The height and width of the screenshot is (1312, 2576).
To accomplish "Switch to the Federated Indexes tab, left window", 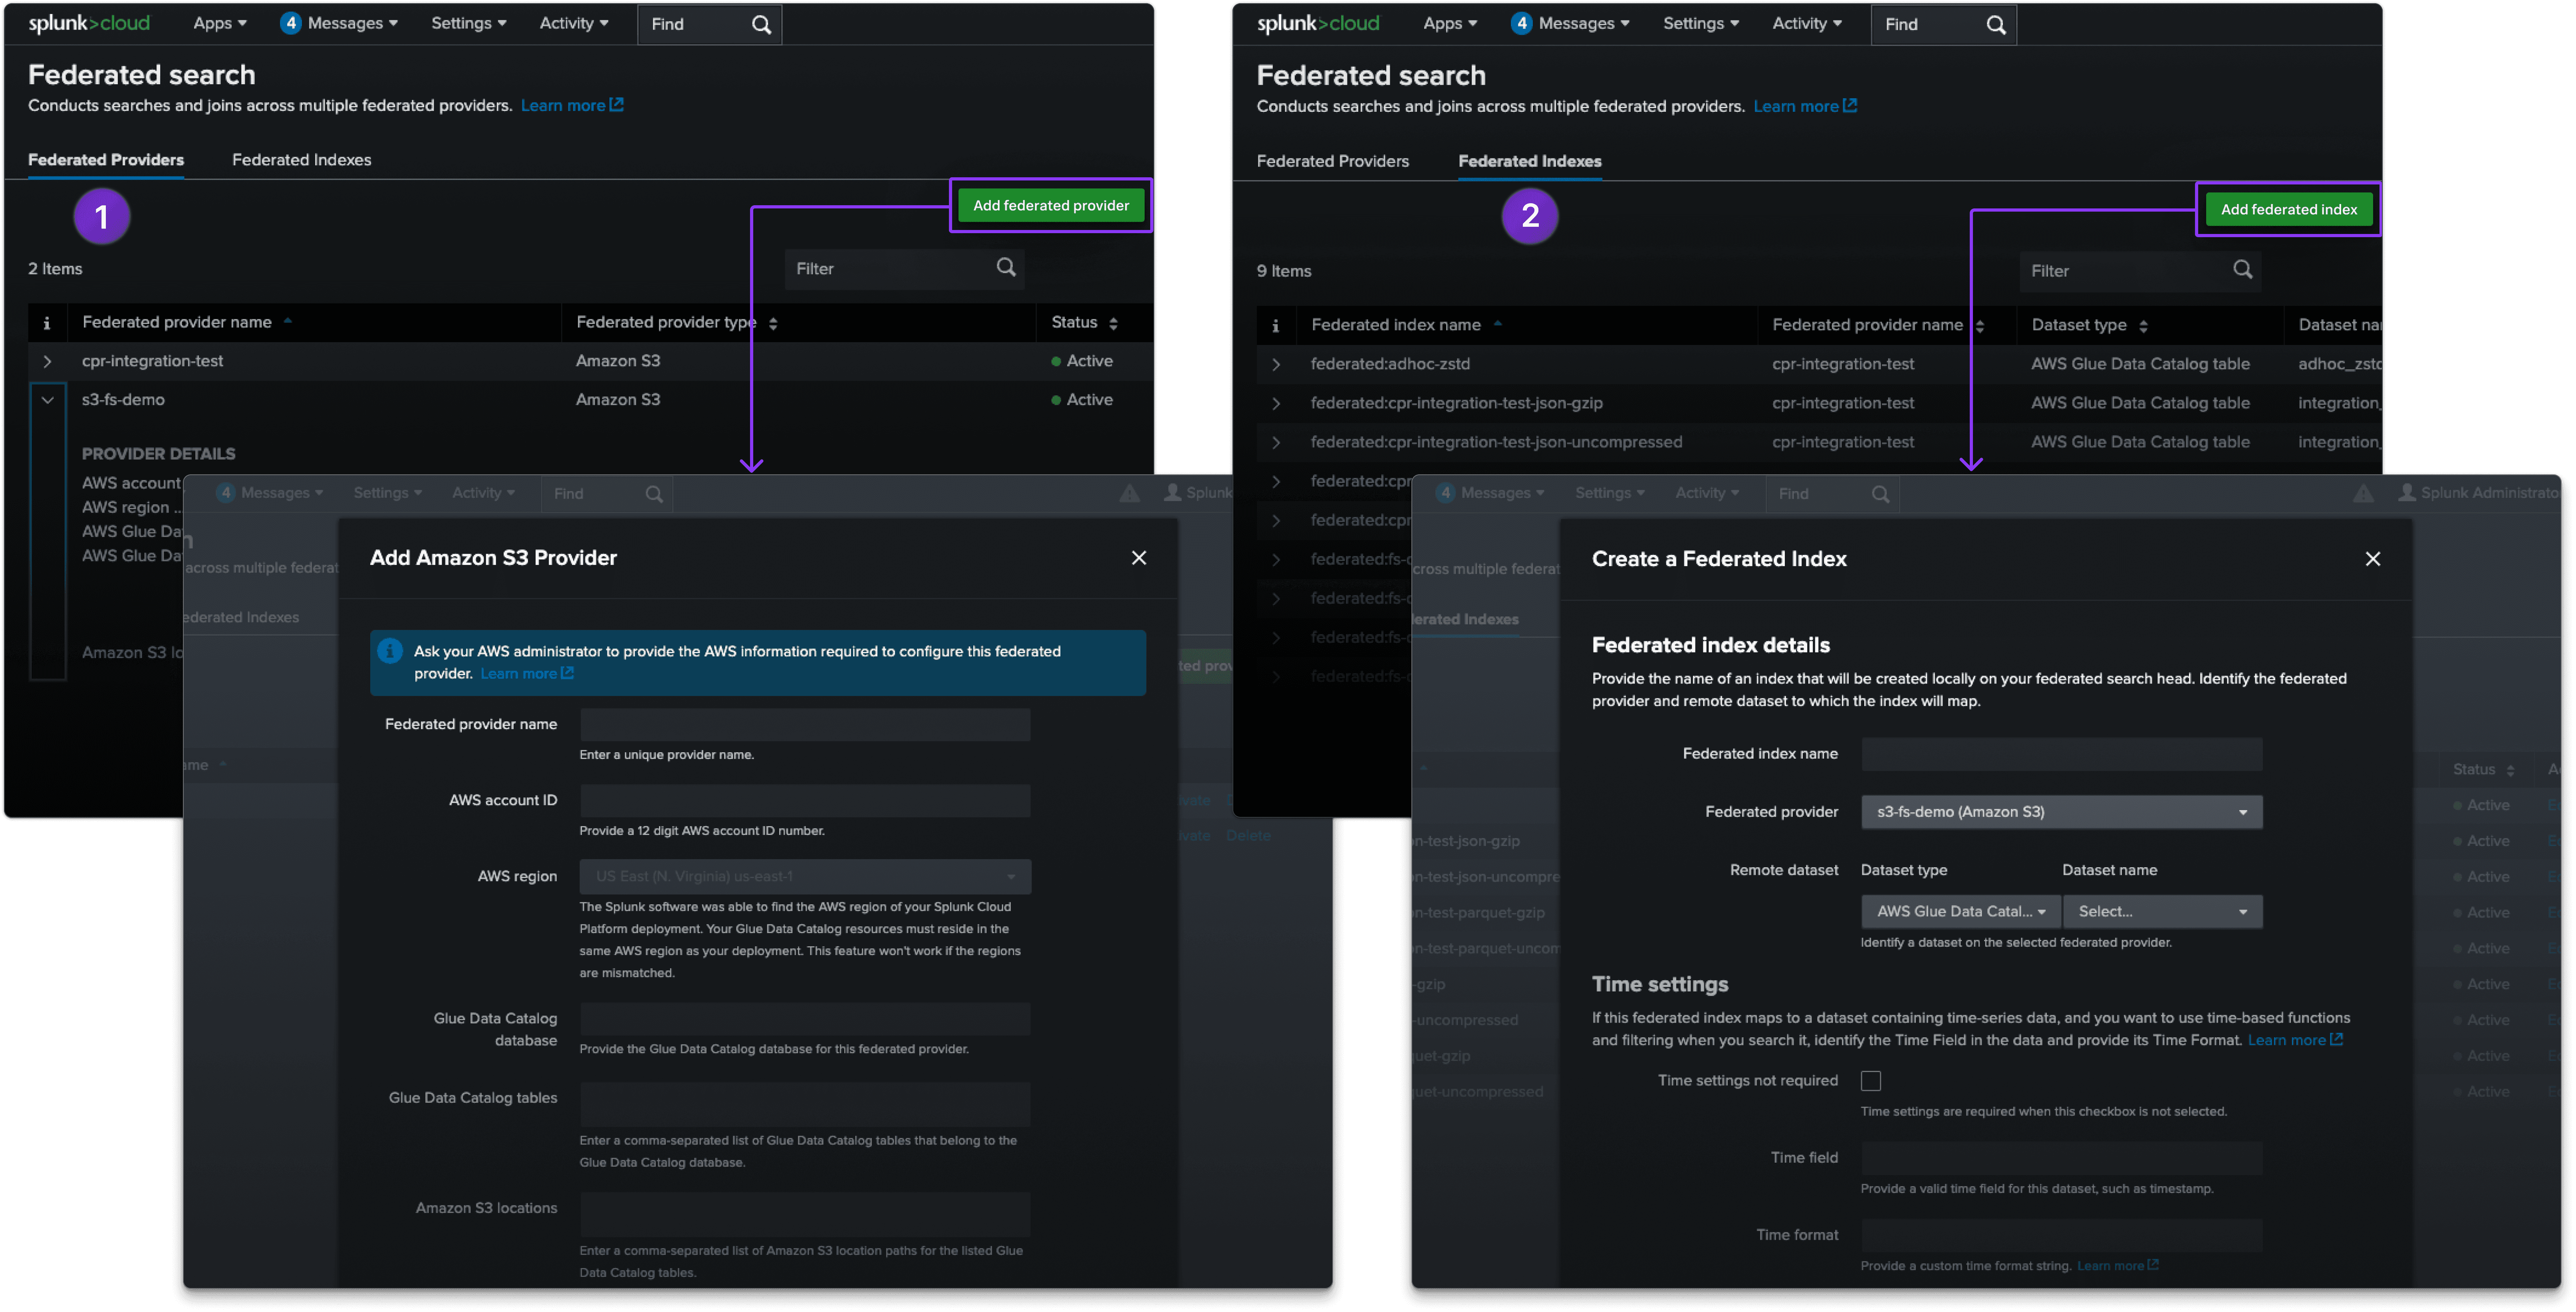I will tap(301, 160).
